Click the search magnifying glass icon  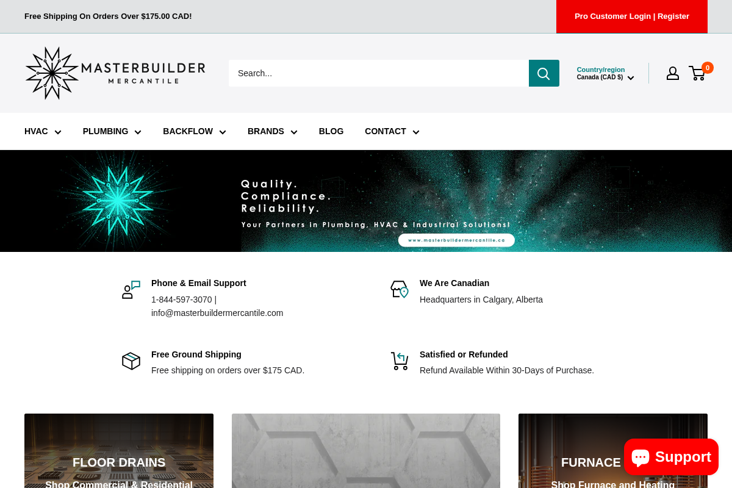(544, 73)
